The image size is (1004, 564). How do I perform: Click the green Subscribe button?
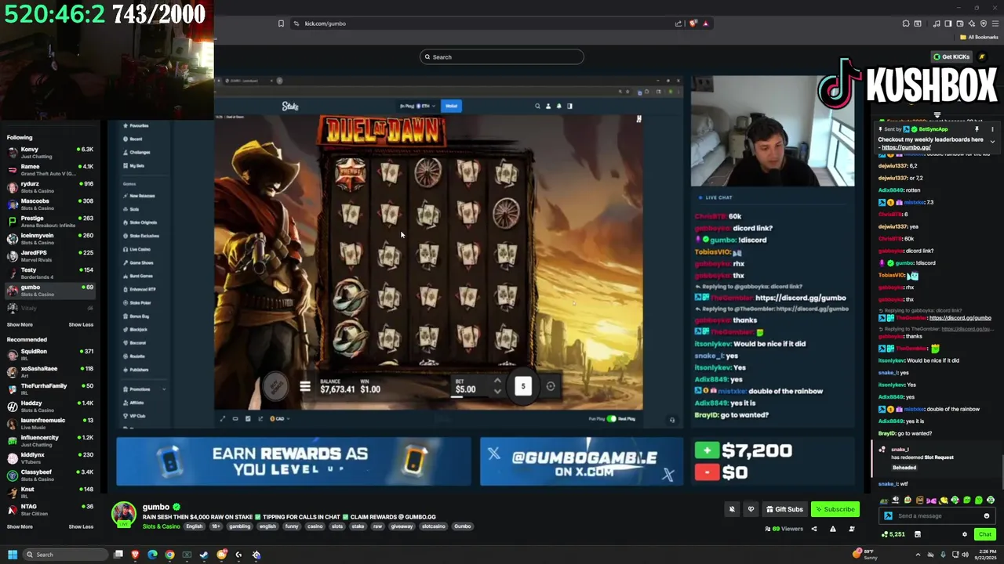tap(835, 509)
